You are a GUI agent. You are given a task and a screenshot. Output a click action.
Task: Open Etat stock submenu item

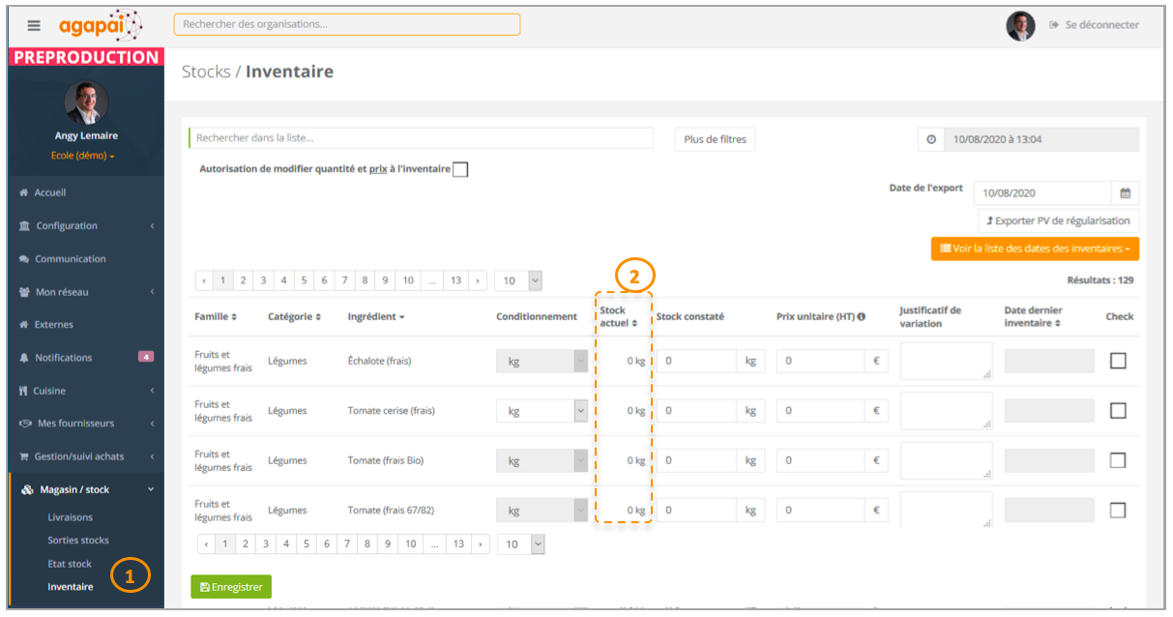70,564
